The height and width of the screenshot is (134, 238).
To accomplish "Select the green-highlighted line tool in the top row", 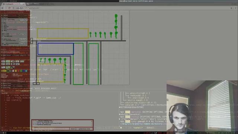I will pyautogui.click(x=8, y=61).
